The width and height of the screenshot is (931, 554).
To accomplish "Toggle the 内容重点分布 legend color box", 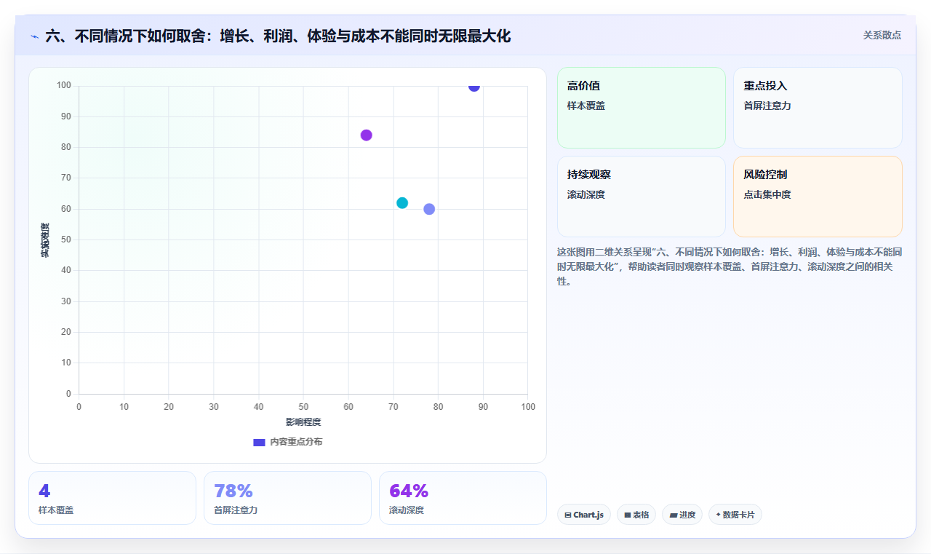I will coord(259,442).
